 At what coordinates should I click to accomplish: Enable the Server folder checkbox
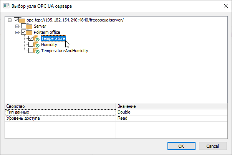tap(23, 26)
